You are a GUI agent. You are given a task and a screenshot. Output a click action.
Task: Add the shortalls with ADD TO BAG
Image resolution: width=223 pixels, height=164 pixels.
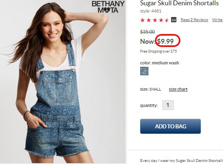(x=170, y=126)
